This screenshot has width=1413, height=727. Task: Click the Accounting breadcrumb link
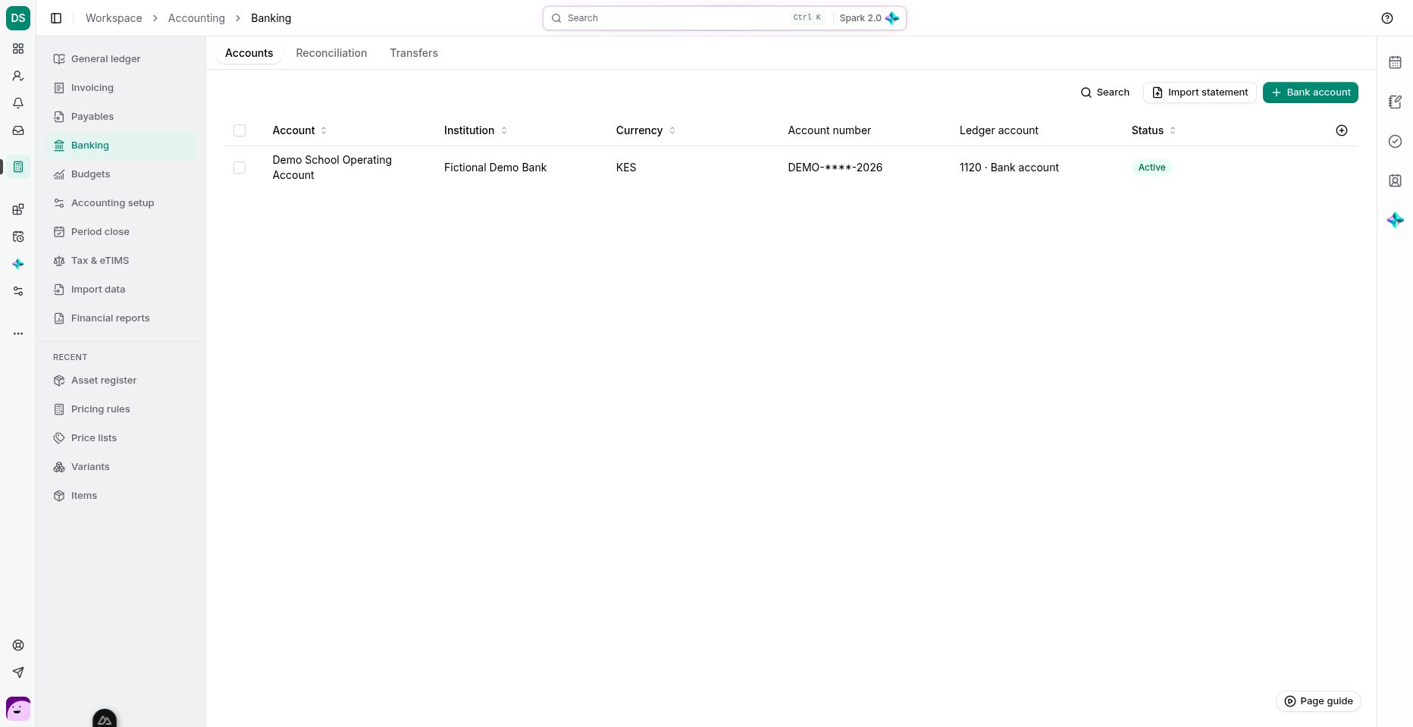click(x=196, y=18)
